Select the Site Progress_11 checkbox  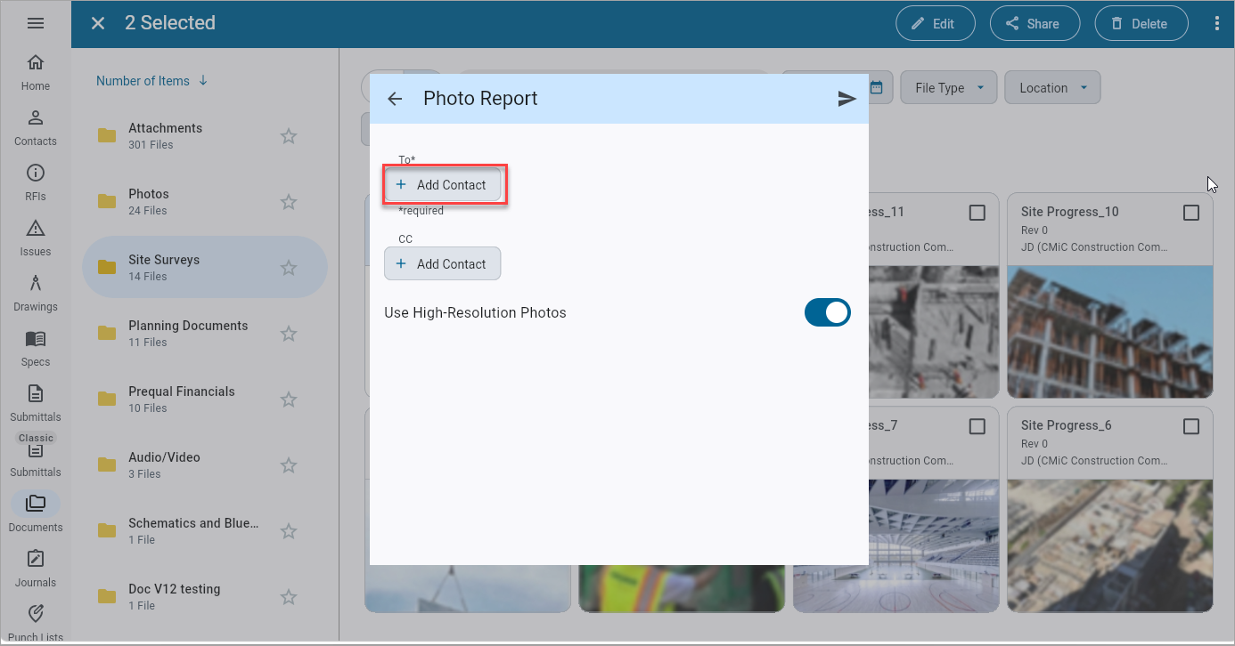click(x=977, y=213)
